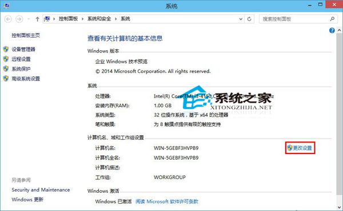Click the Back navigation arrow
Image resolution: width=343 pixels, height=211 pixels.
(x=8, y=19)
